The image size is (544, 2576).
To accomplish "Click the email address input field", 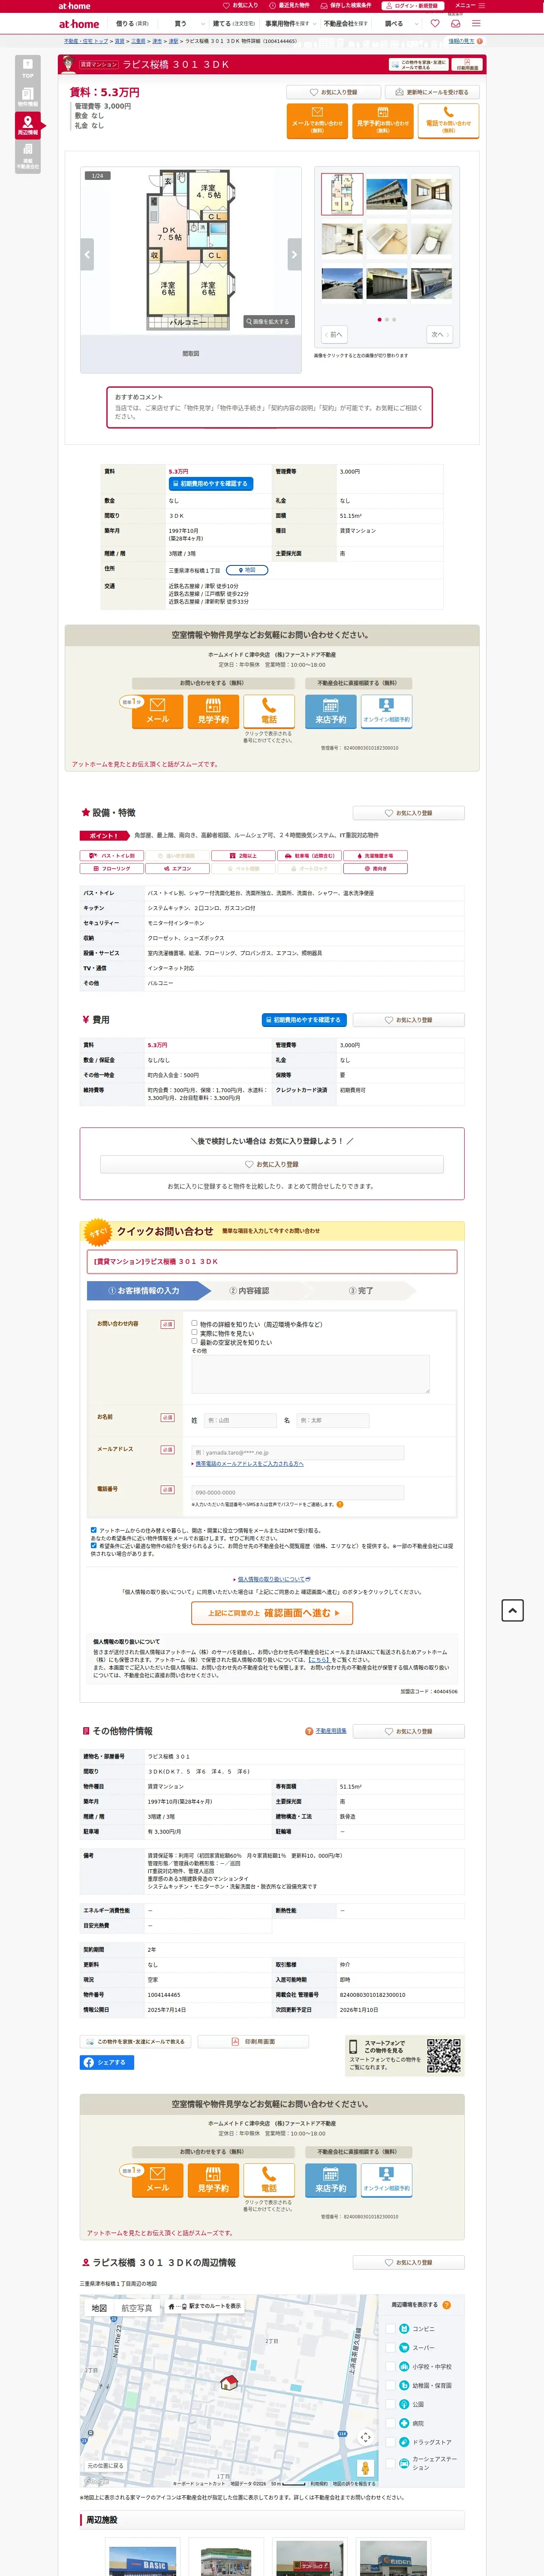I will click(298, 1452).
